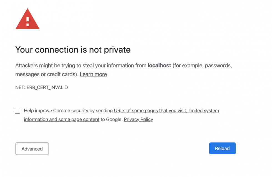Check the box to help improve Chrome security

point(17,111)
